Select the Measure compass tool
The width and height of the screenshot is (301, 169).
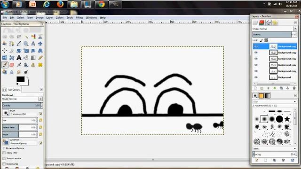33,44
